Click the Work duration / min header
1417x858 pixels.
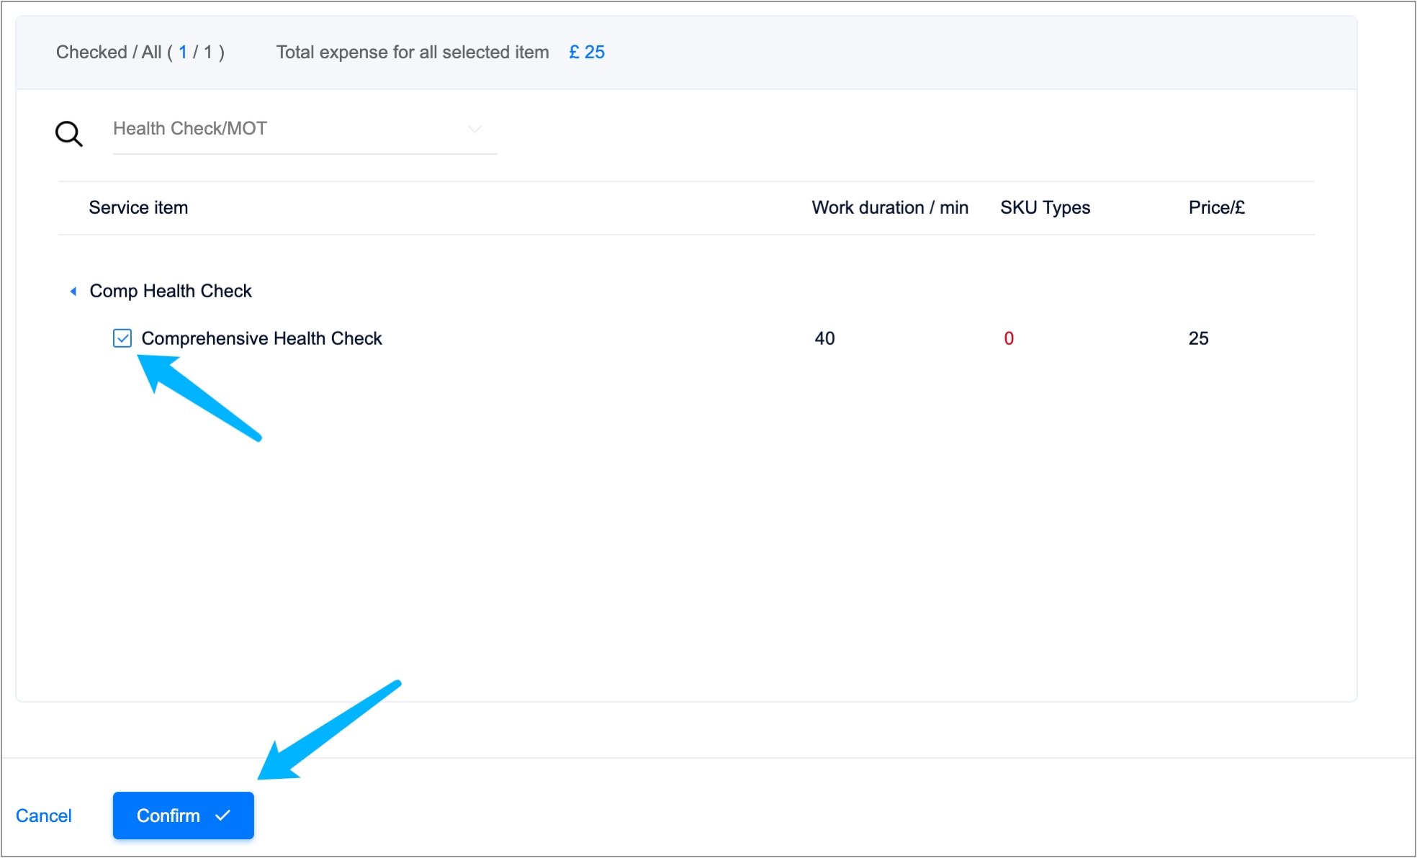tap(890, 208)
